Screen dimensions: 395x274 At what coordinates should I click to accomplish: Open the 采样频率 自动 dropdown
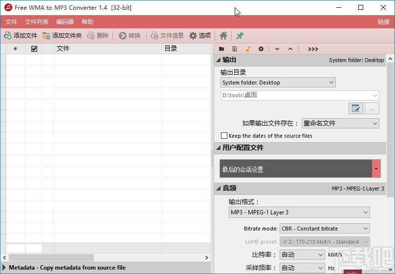click(x=302, y=268)
